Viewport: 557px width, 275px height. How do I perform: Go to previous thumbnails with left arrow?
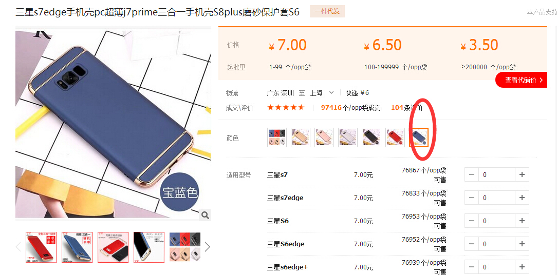click(18, 247)
